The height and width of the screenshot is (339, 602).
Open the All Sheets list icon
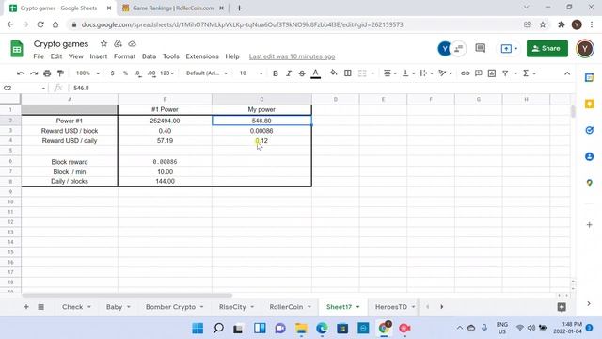pos(41,307)
